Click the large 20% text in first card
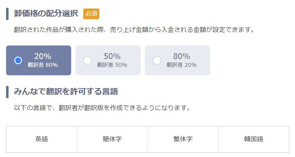The width and height of the screenshot is (295, 157). pos(43,56)
